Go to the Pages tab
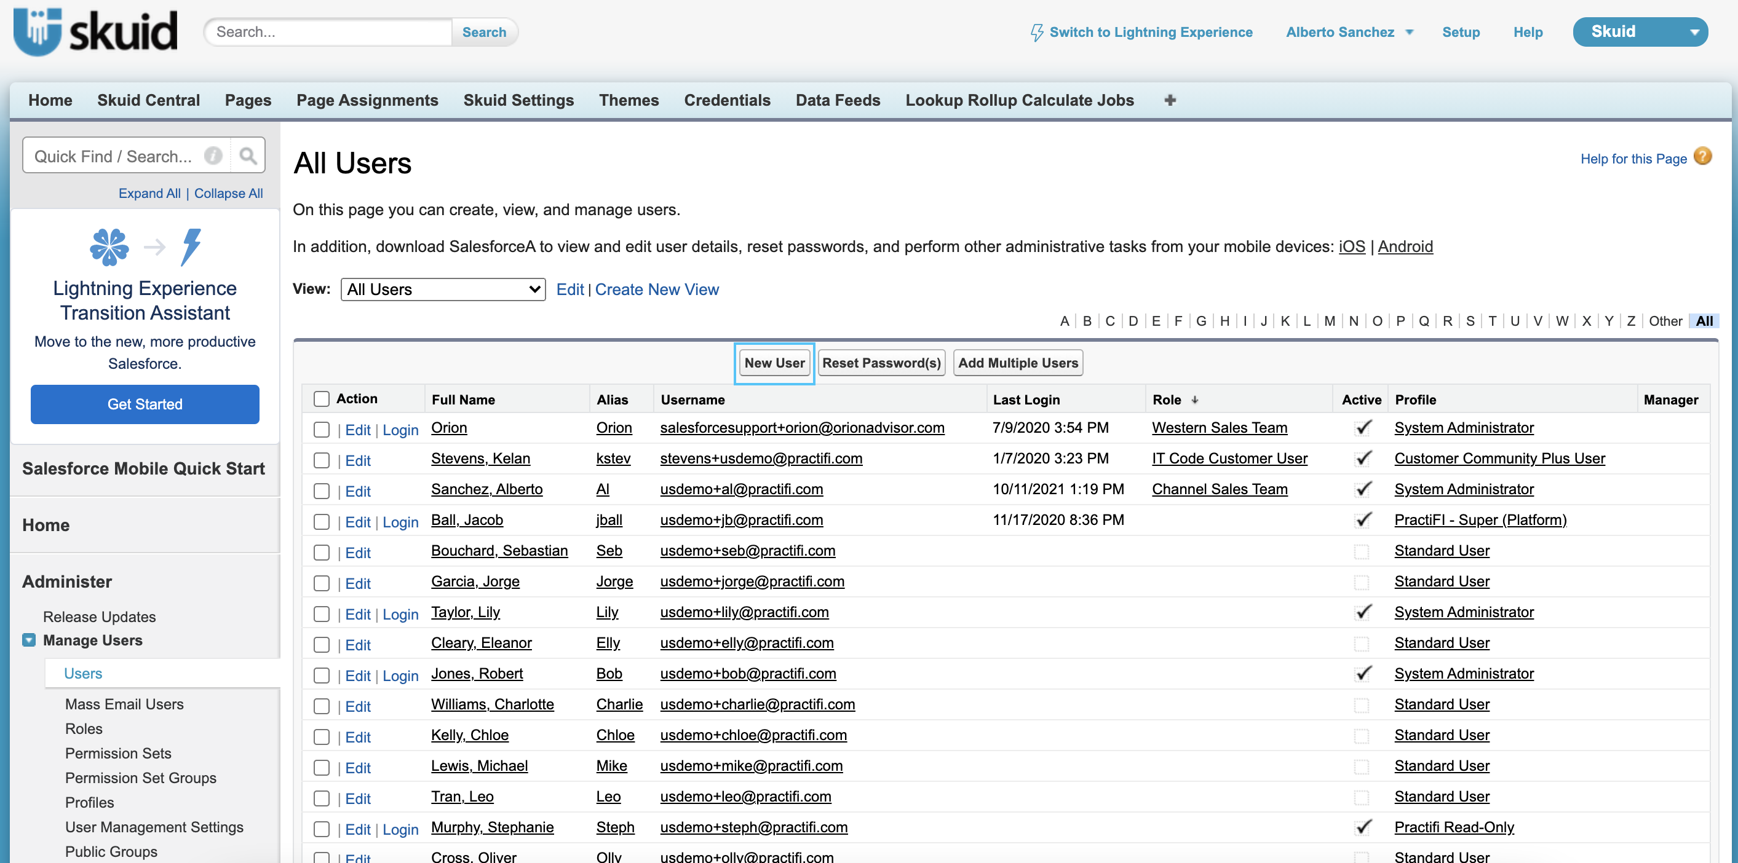Viewport: 1738px width, 863px height. pyautogui.click(x=248, y=100)
